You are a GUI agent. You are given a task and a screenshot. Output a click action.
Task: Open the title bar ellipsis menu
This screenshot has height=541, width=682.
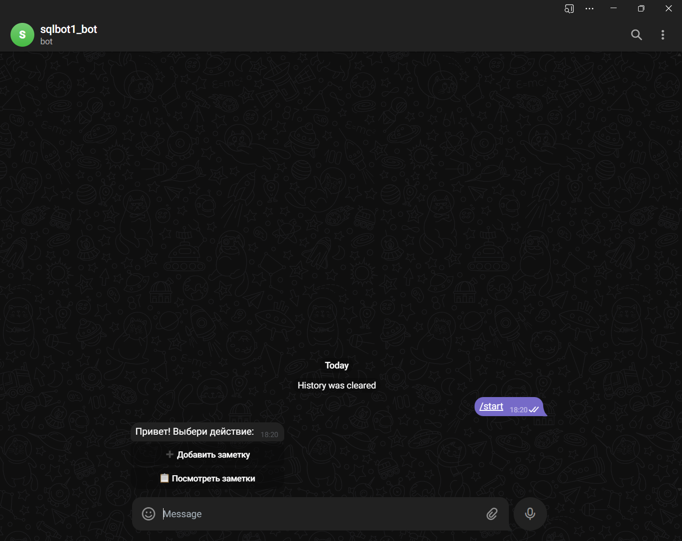[589, 9]
